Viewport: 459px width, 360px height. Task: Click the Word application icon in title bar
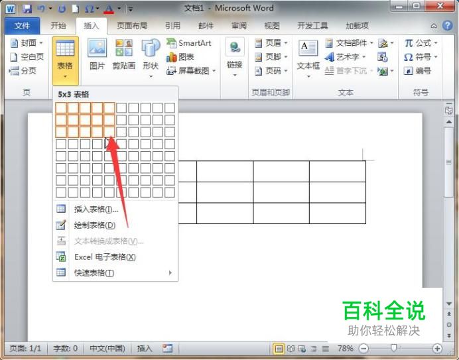[x=11, y=9]
